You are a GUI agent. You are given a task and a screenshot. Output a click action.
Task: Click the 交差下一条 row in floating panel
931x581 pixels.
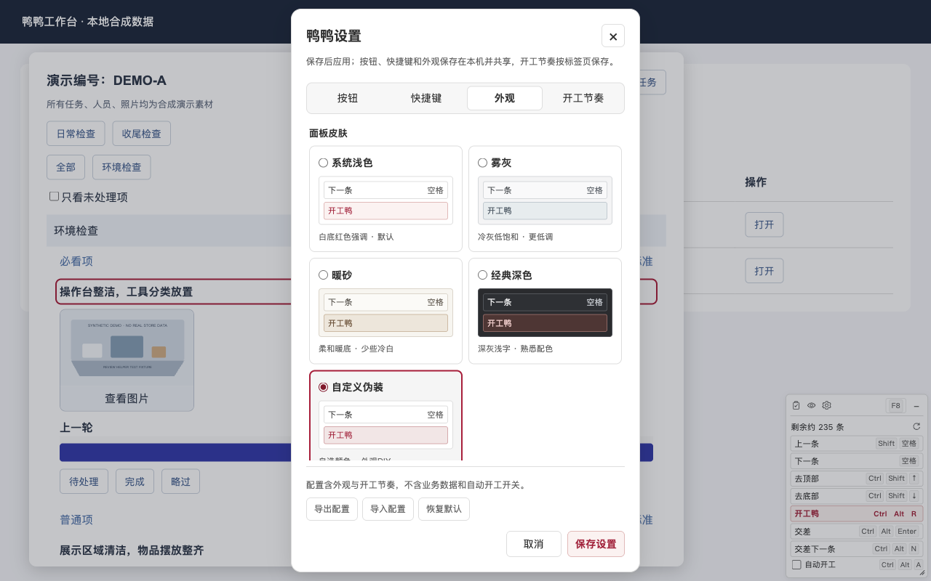(857, 549)
